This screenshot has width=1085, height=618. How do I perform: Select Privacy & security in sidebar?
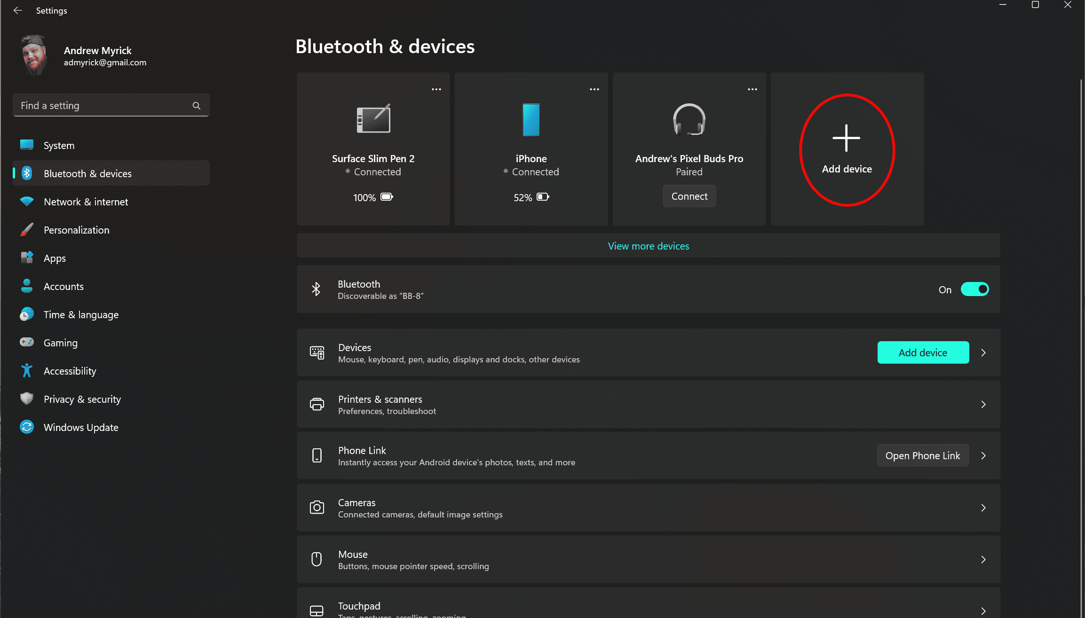[82, 399]
